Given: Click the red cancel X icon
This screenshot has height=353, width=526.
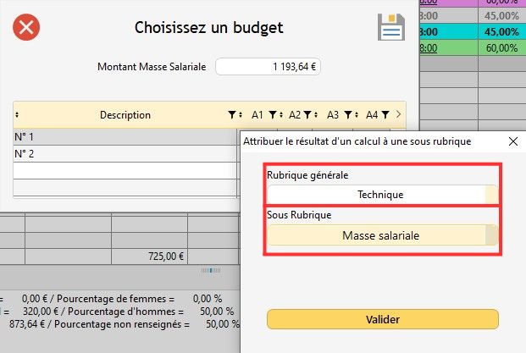Looking at the screenshot, I should 26,28.
